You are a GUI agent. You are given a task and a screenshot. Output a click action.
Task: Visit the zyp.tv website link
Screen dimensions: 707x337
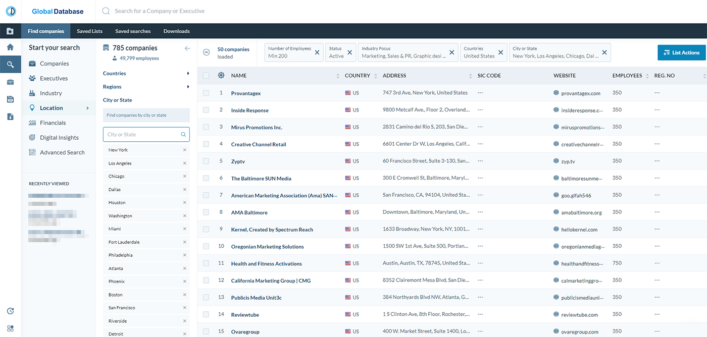point(568,161)
